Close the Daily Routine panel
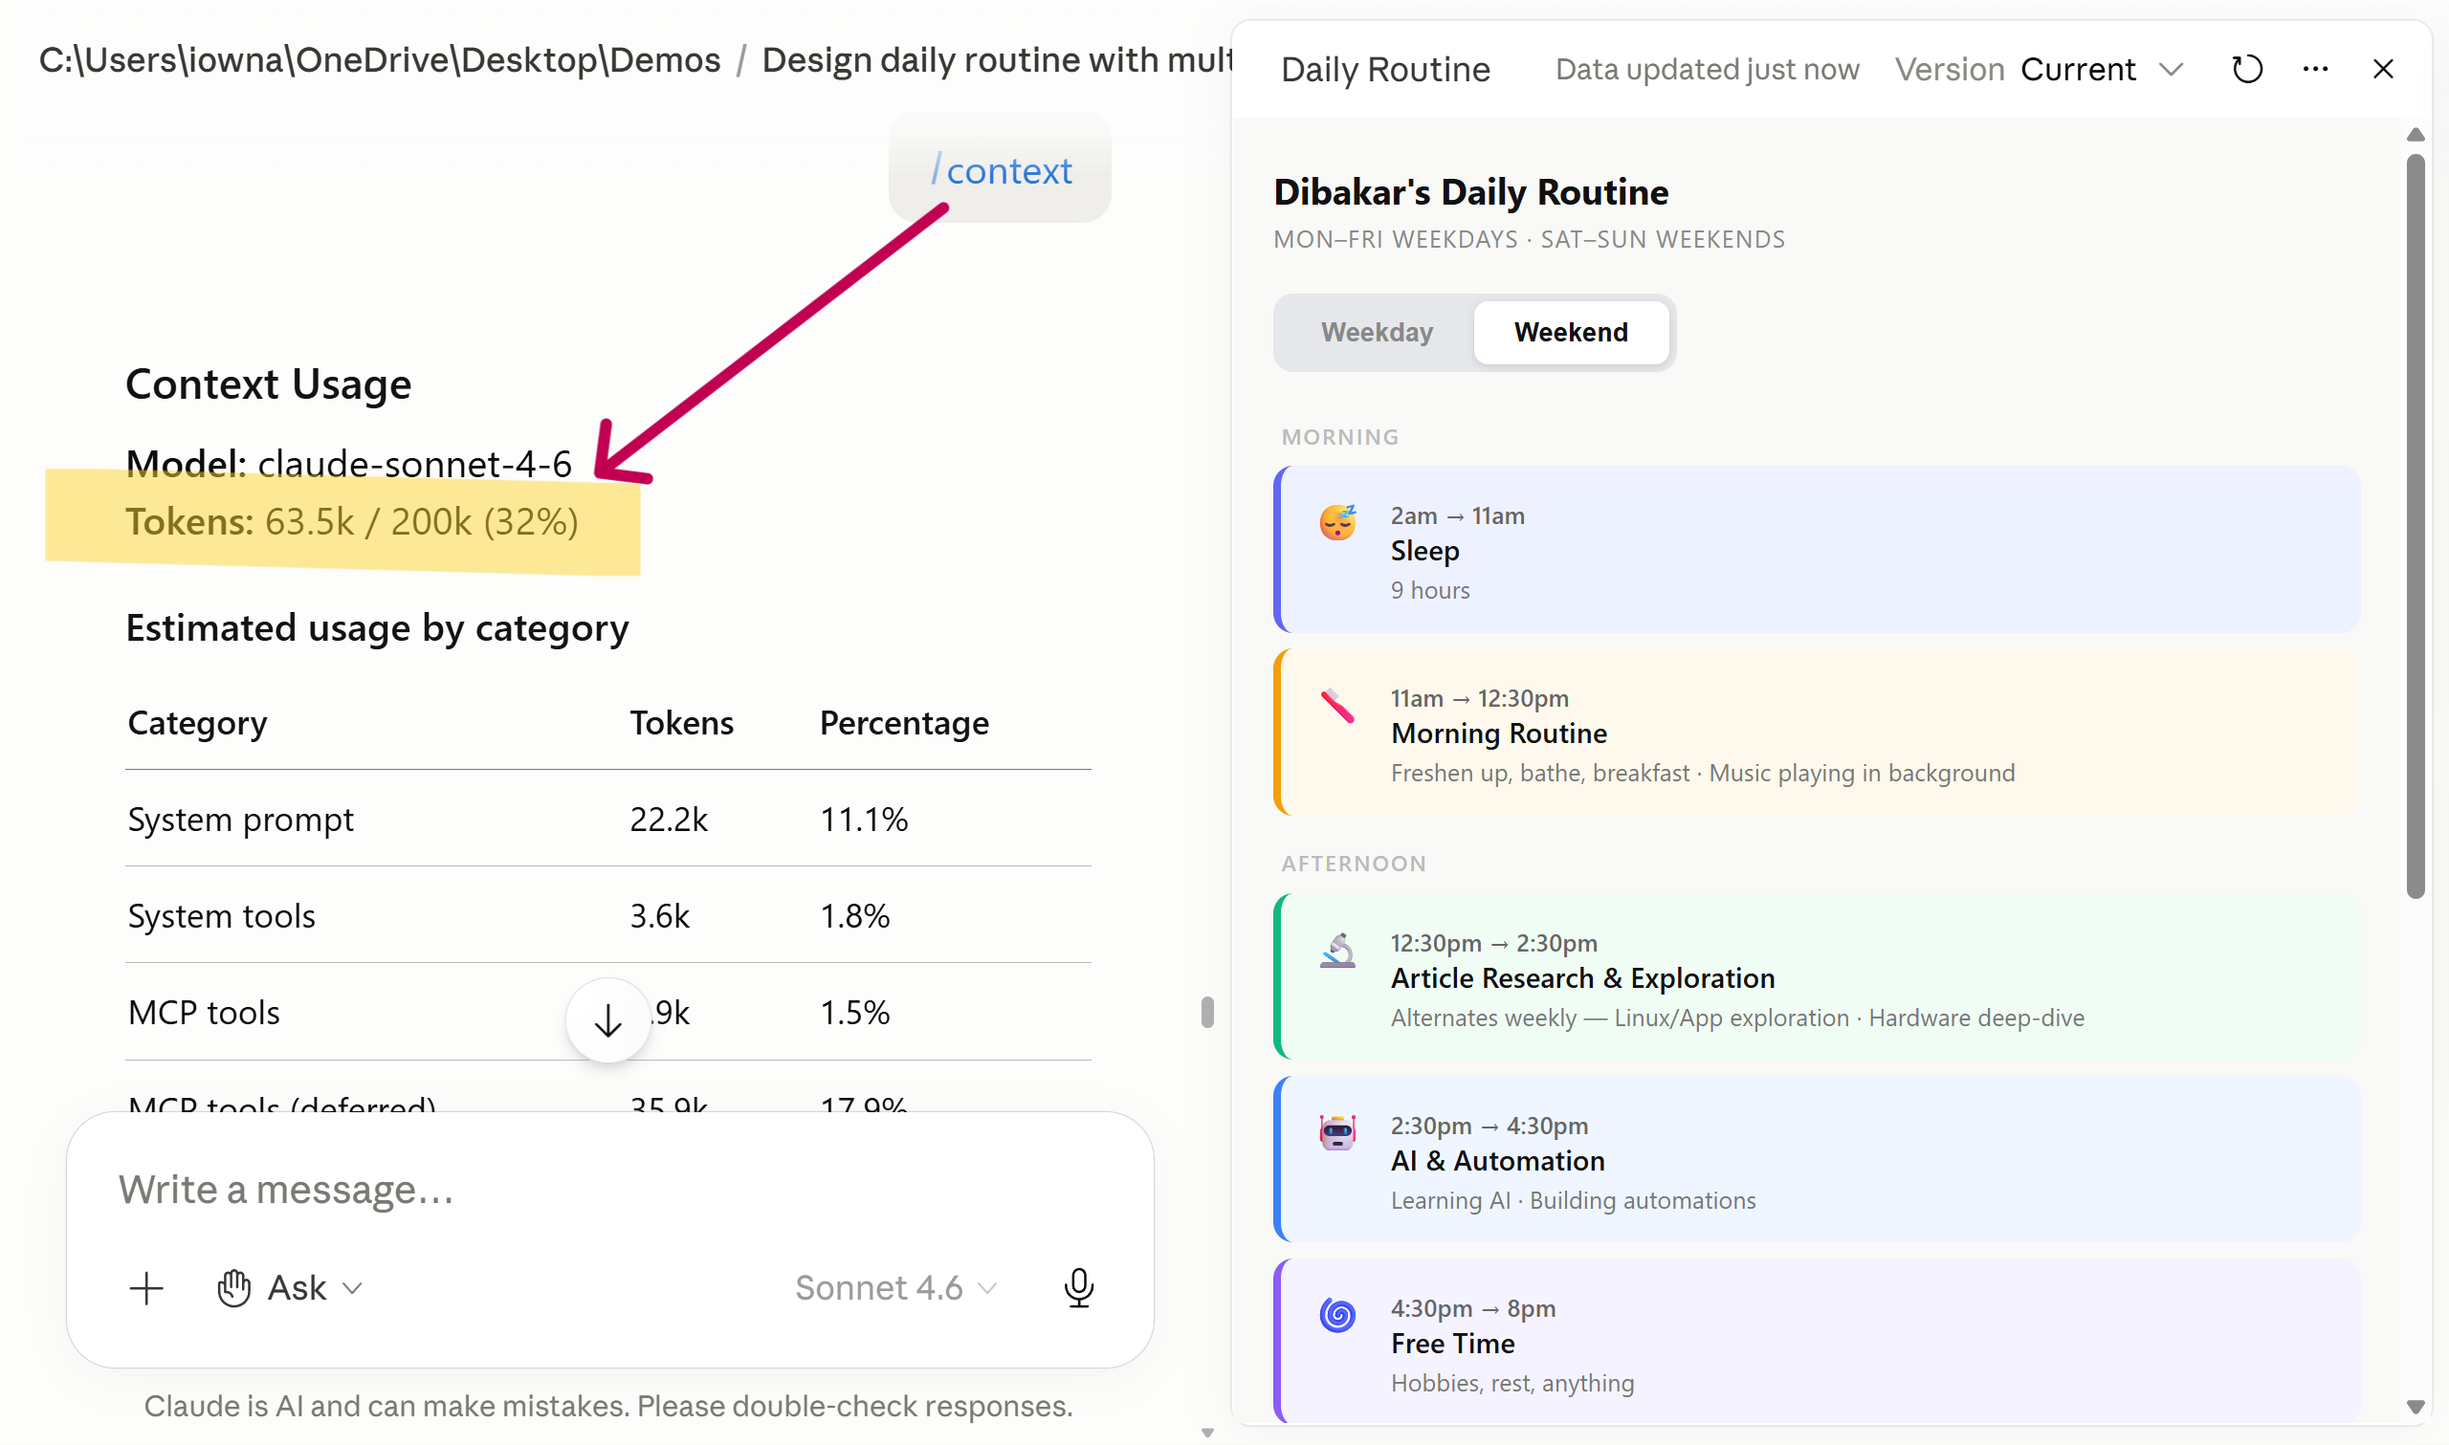This screenshot has height=1445, width=2449. (2383, 69)
